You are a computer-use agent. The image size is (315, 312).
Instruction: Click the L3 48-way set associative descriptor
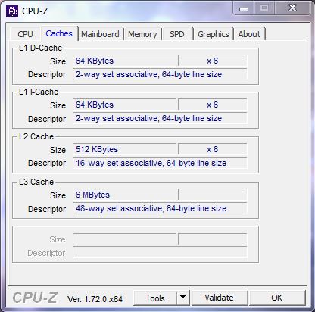(160, 208)
